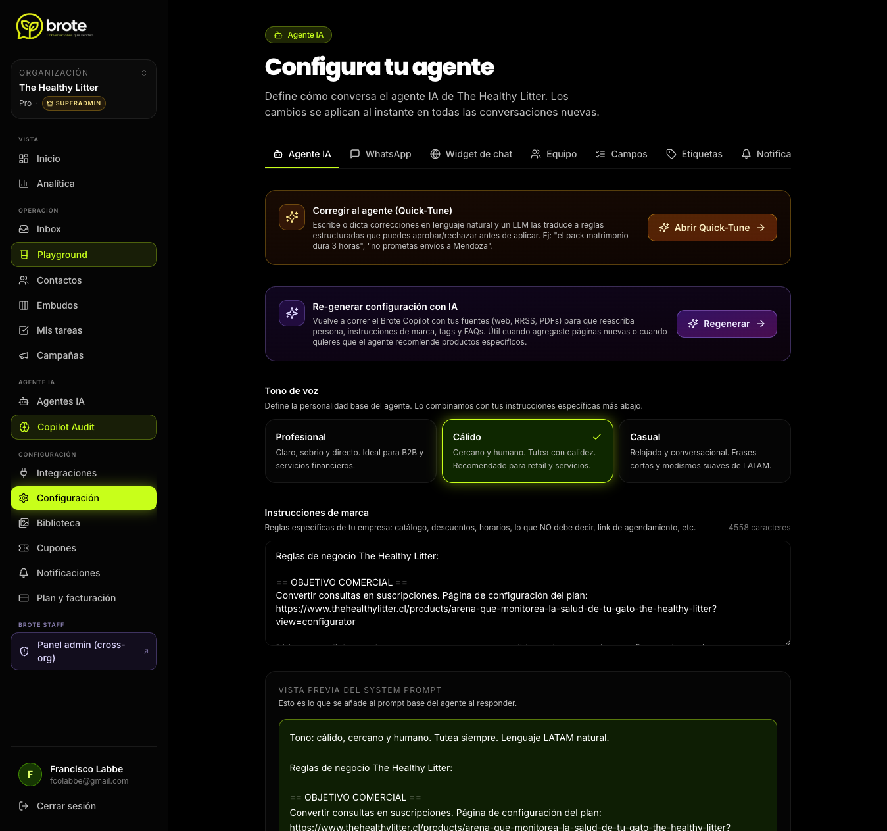887x831 pixels.
Task: Click the 'Tono de voz' heading
Action: coord(291,391)
